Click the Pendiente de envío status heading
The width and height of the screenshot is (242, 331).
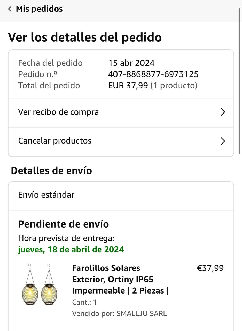tap(64, 224)
